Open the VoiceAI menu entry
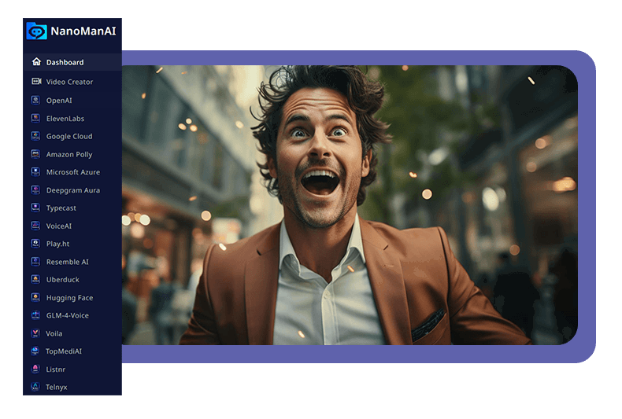The height and width of the screenshot is (419, 622). click(59, 226)
